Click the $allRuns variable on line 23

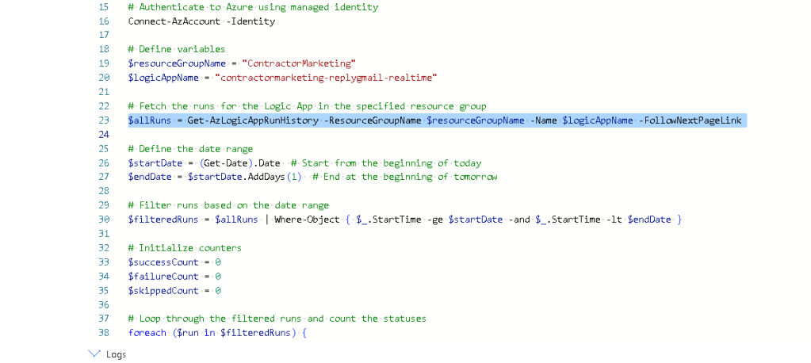(x=150, y=120)
